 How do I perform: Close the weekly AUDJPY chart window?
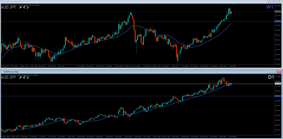pos(279,2)
